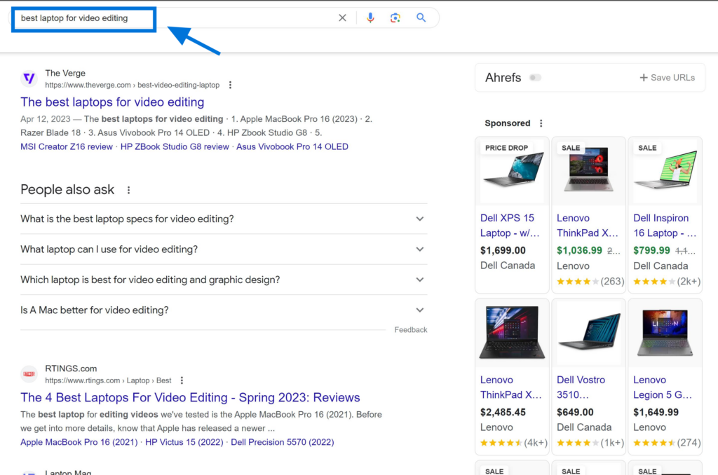Open the three-dot menu next to RTINGS.com result
The height and width of the screenshot is (475, 718).
pyautogui.click(x=182, y=380)
